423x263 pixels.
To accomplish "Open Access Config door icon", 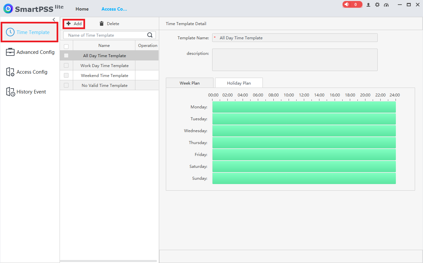I will pyautogui.click(x=10, y=72).
